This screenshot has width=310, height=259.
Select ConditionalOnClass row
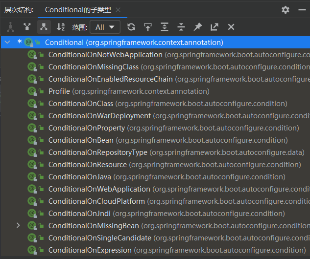coord(155,104)
